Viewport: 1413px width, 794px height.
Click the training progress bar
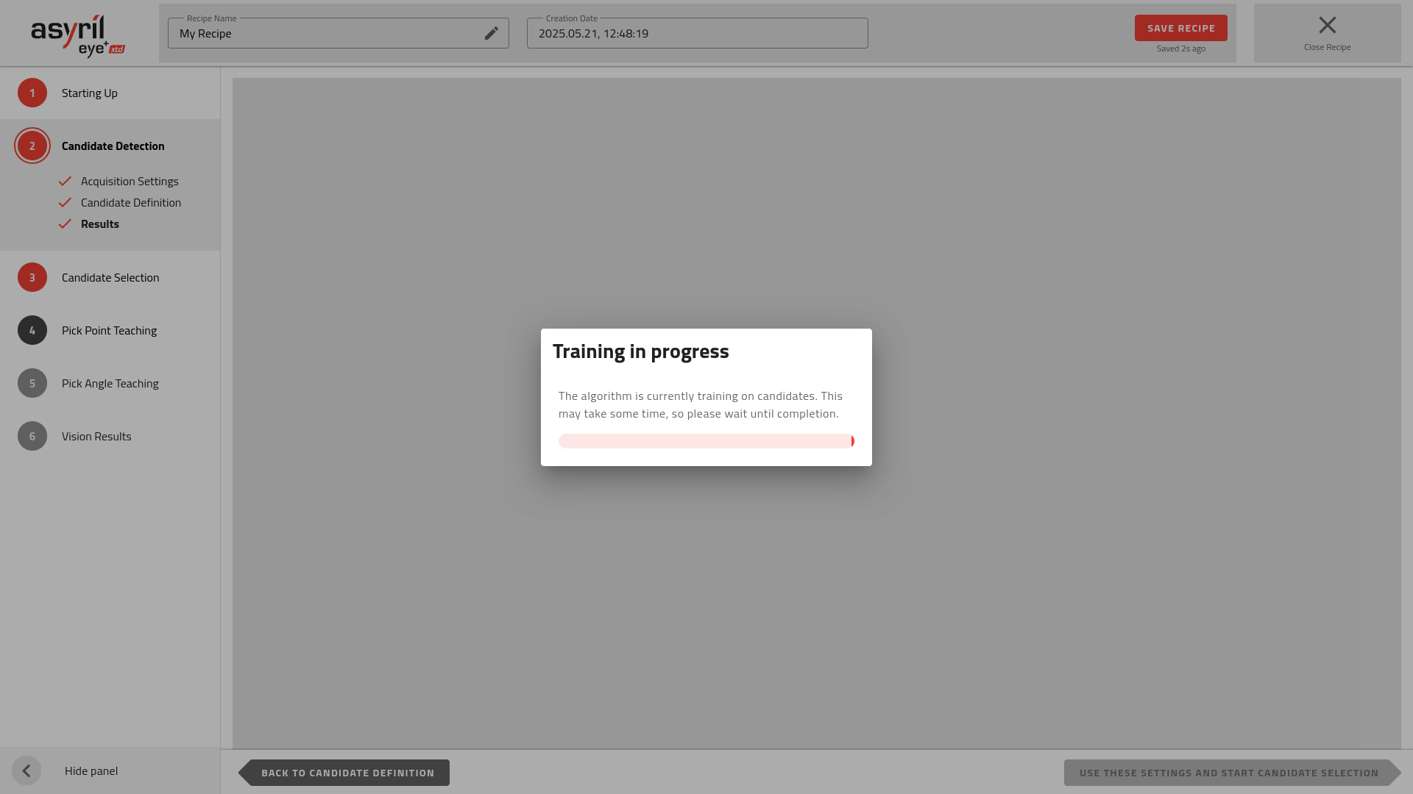click(x=706, y=441)
